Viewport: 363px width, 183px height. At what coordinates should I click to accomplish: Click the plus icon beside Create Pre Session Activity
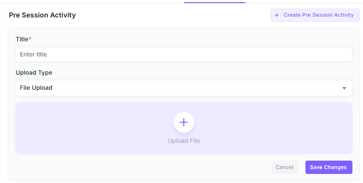click(x=277, y=15)
